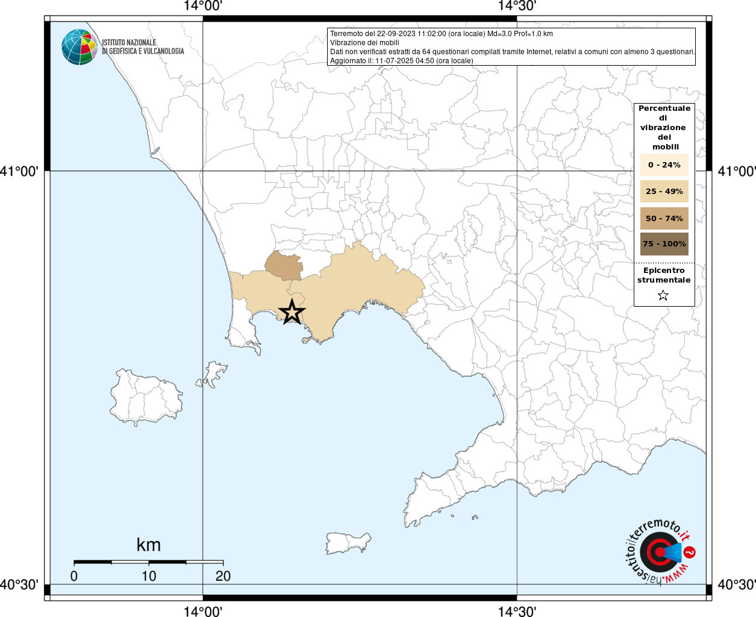Click the top 14°30' longitude label
This screenshot has height=617, width=756.
(x=517, y=6)
